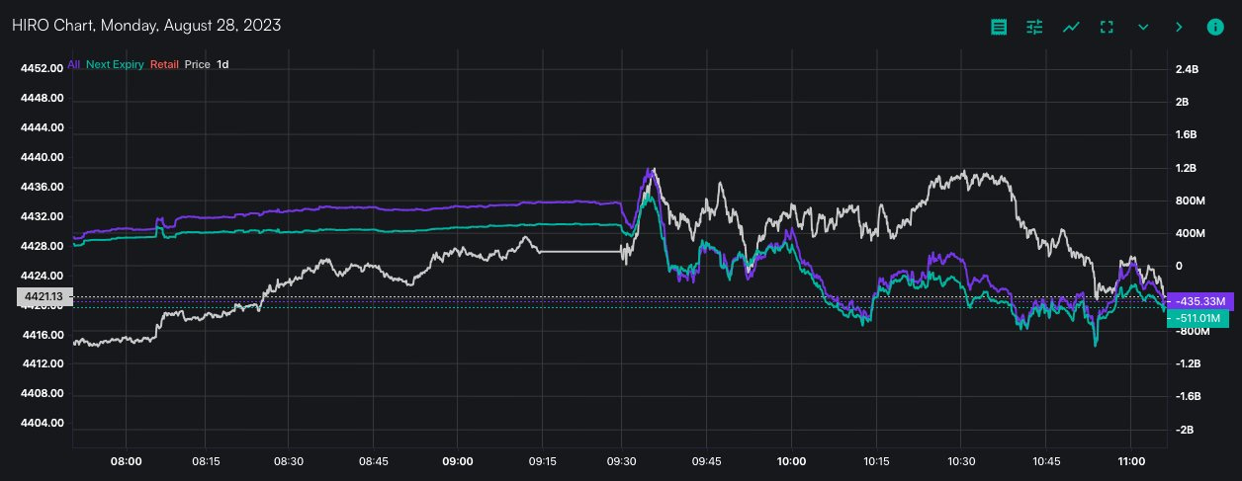The height and width of the screenshot is (481, 1242).
Task: Open the chart settings sliders icon
Action: 1034,27
